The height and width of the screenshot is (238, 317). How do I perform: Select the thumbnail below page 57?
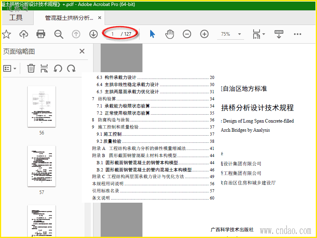(x=42, y=221)
